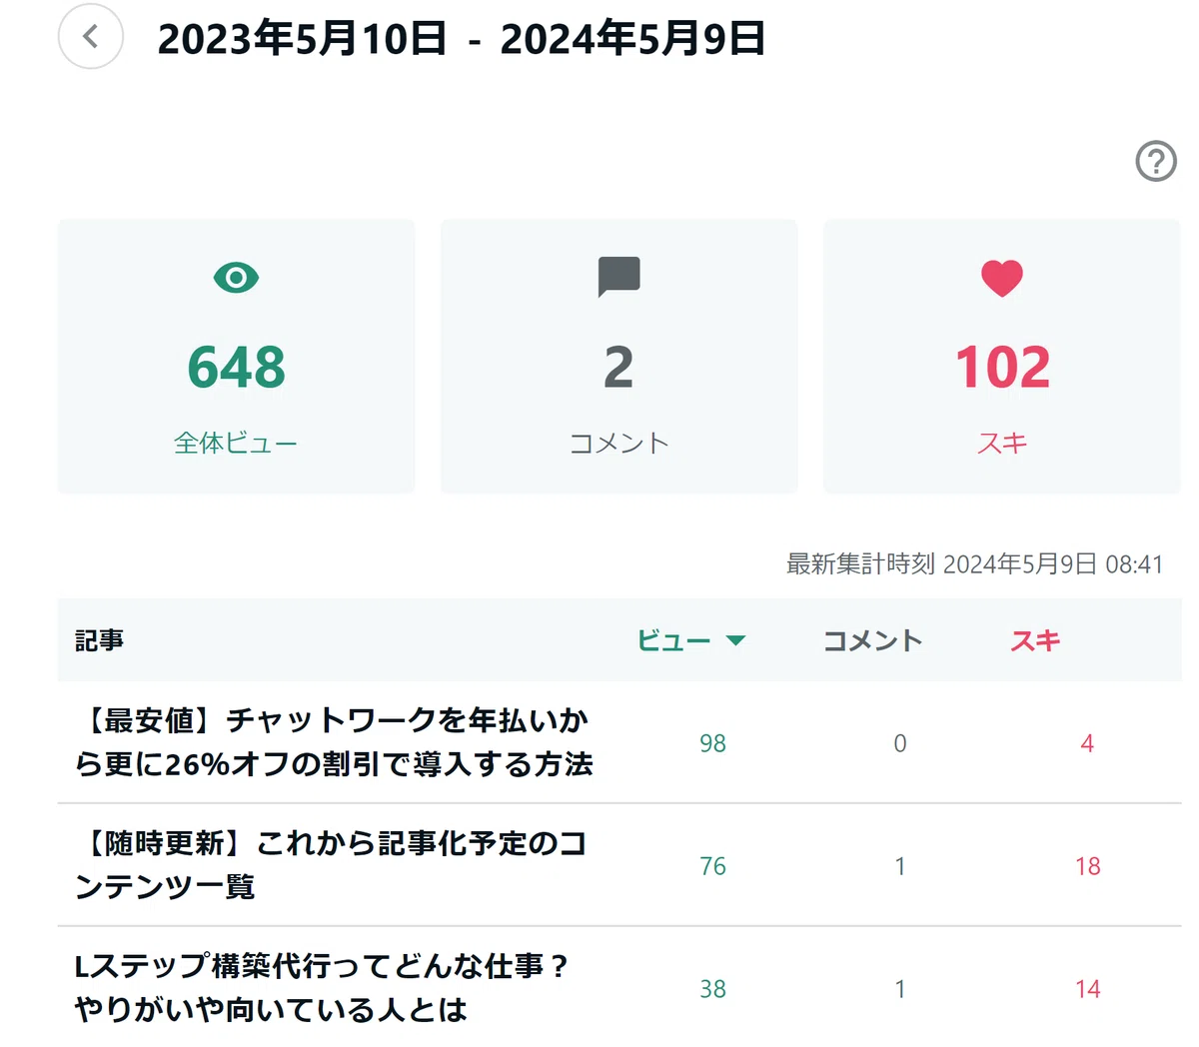Open the question mark help icon
Screen dimensions: 1199x1047
[x=1156, y=161]
